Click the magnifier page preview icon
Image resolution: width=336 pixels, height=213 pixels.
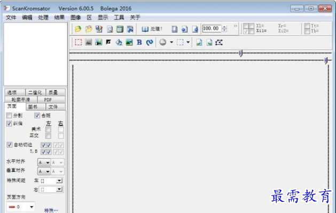point(110,29)
